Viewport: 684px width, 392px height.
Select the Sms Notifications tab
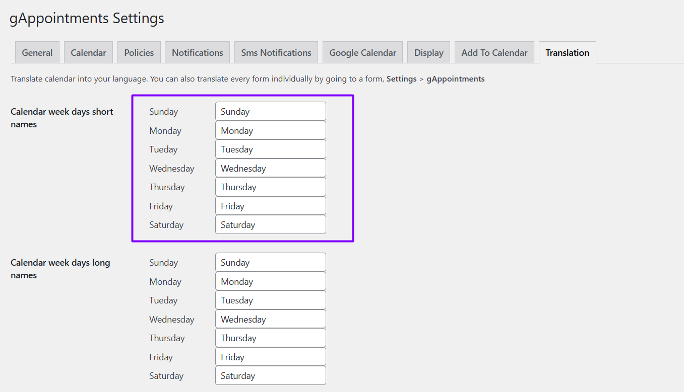tap(276, 52)
